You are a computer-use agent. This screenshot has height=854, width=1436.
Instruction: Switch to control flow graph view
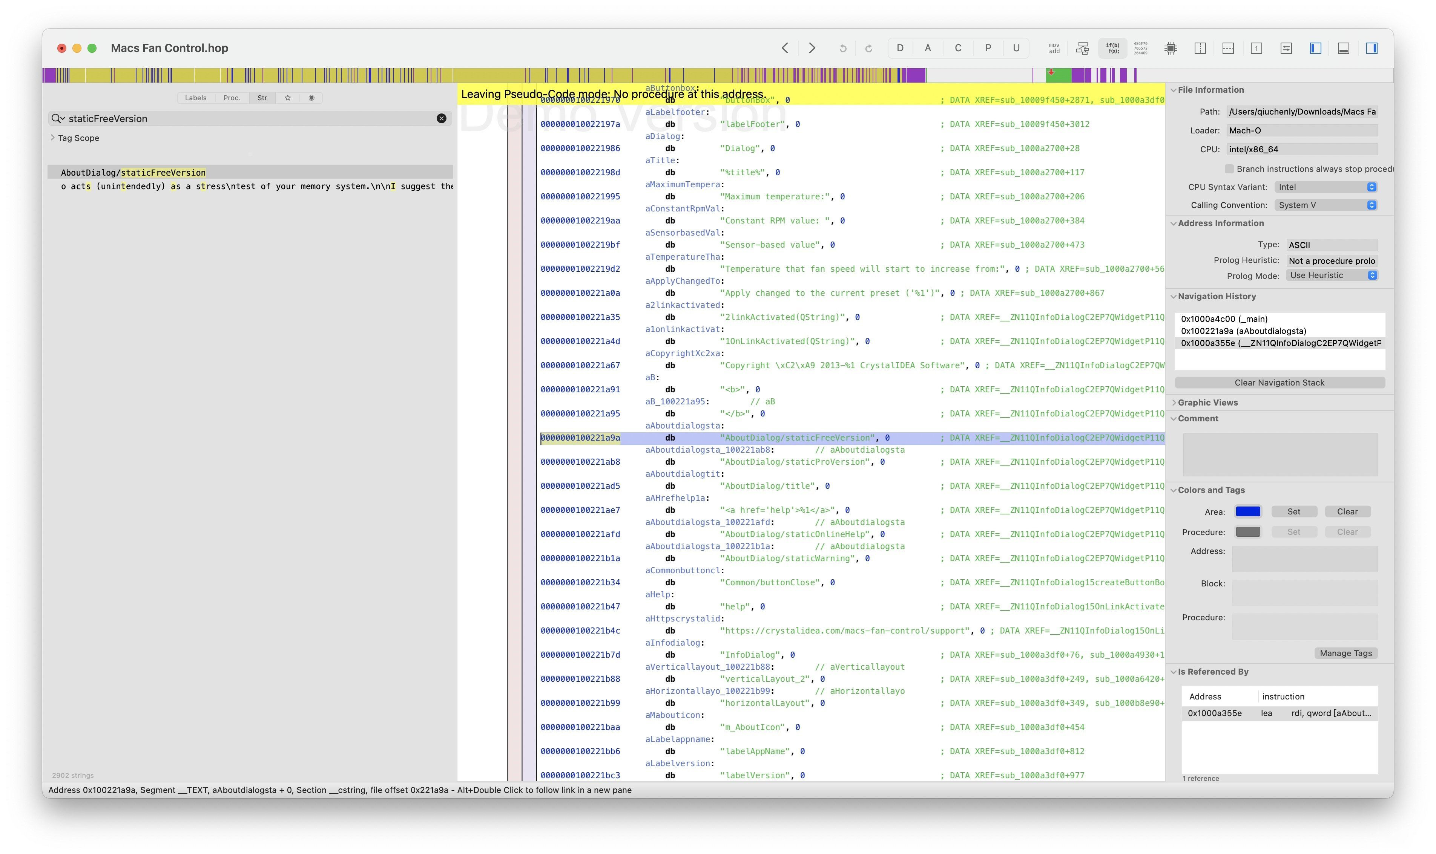(1083, 48)
